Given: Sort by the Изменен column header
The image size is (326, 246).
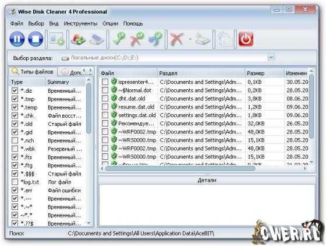Looking at the screenshot, I should [296, 73].
